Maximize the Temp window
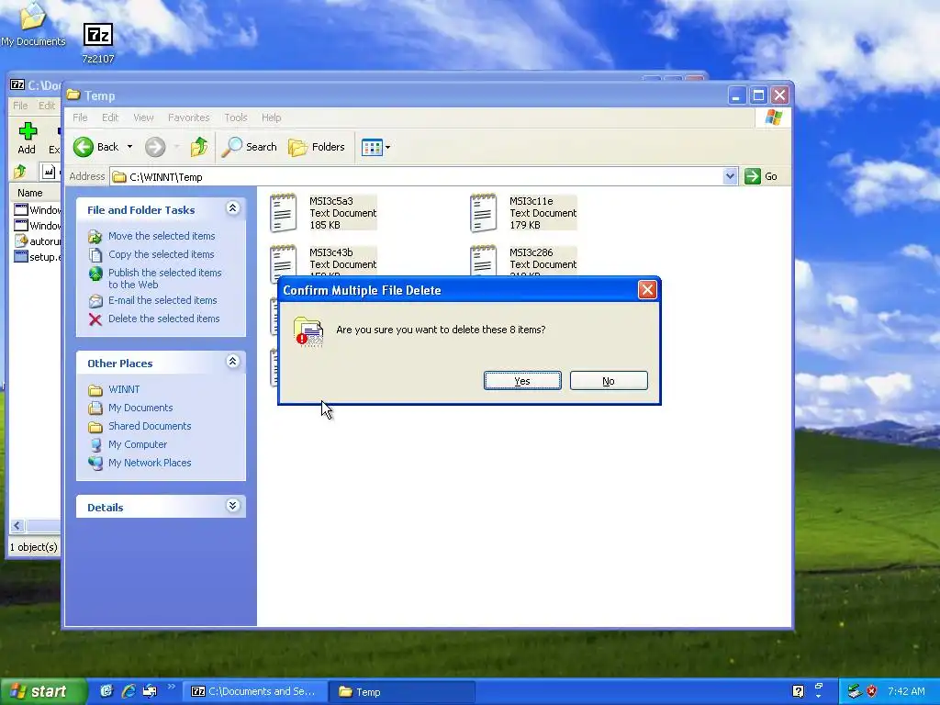The image size is (940, 705). (x=758, y=95)
